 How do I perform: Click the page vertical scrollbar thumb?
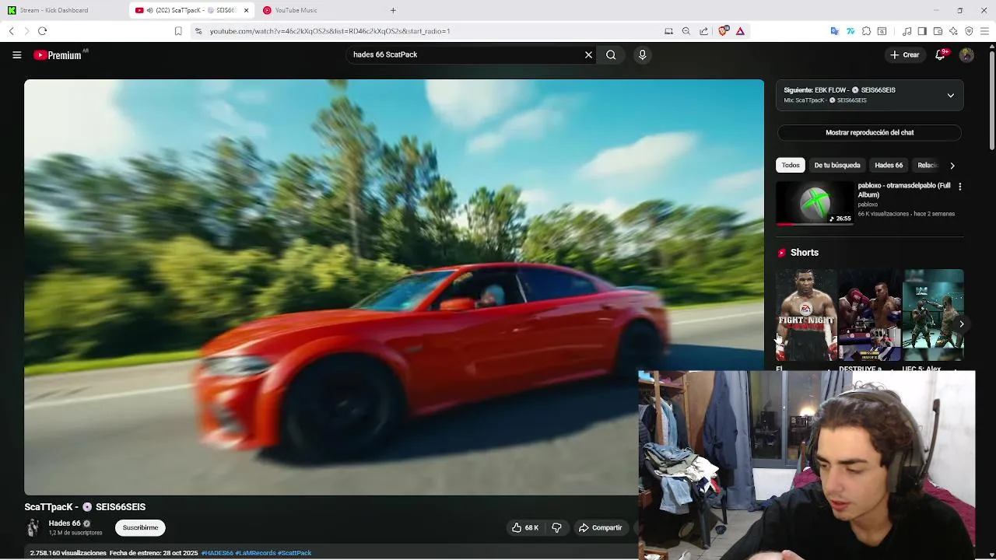tap(992, 100)
